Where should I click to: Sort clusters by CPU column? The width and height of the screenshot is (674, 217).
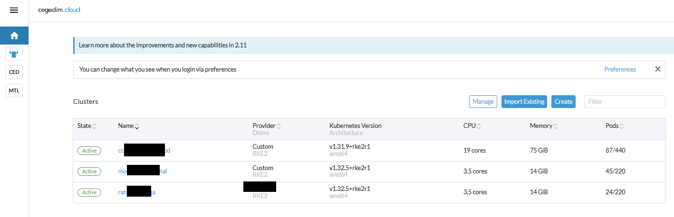(x=472, y=126)
